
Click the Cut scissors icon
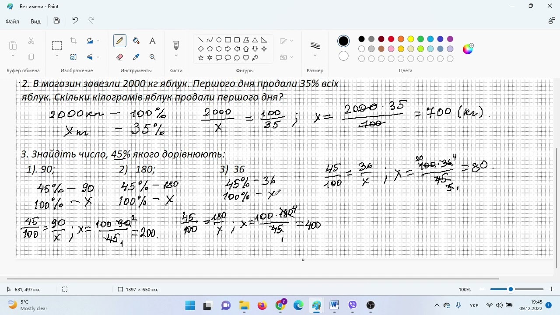pyautogui.click(x=31, y=41)
